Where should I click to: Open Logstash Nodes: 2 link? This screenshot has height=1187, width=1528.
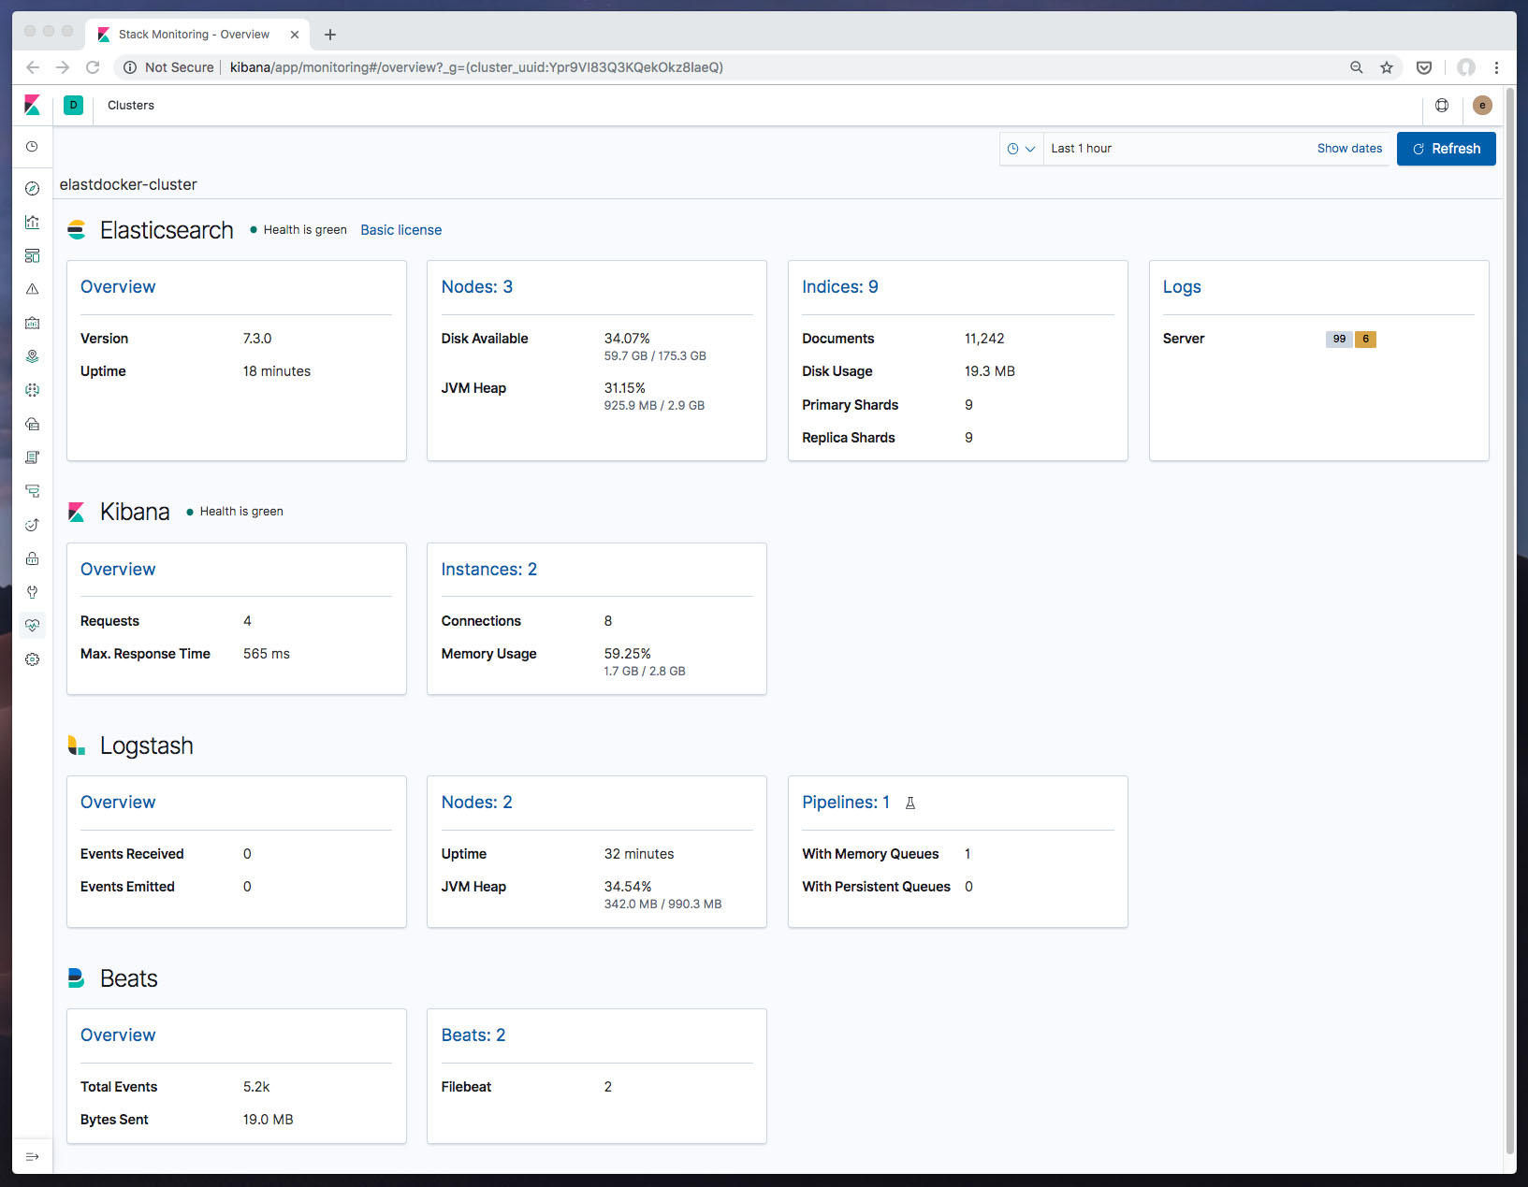477,803
